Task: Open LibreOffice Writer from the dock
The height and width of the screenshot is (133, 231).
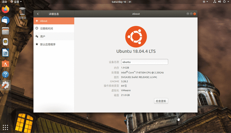Action: point(5,53)
